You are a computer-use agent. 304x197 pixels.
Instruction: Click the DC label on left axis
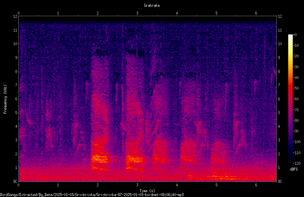coord(15,181)
